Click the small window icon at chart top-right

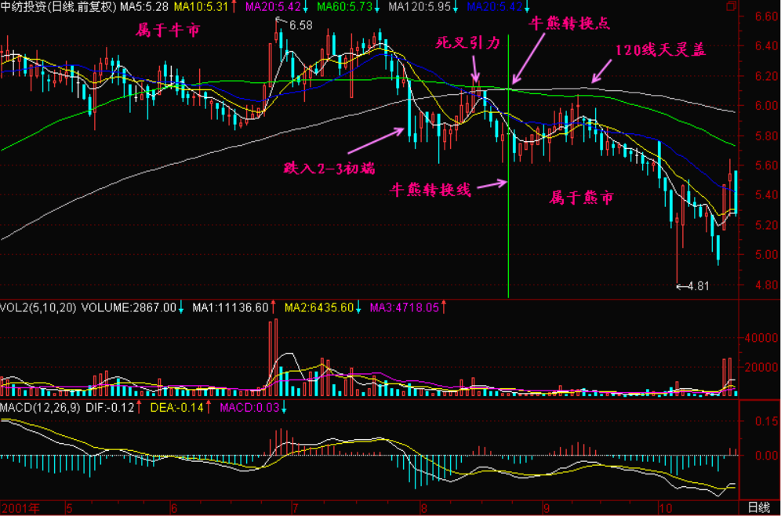pos(731,6)
